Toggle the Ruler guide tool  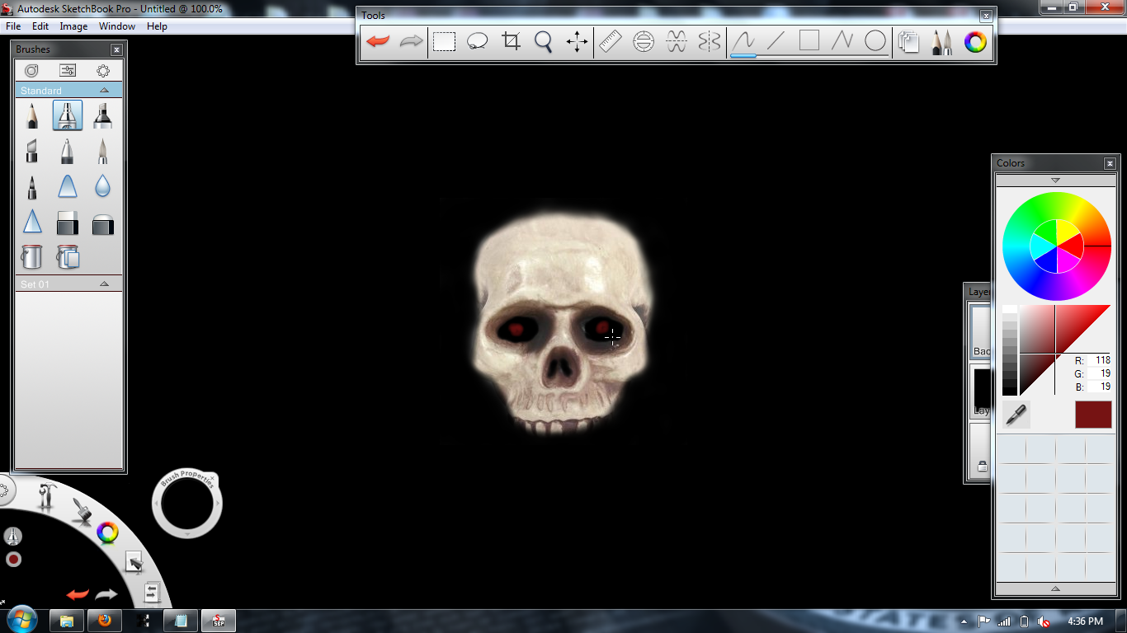click(x=610, y=41)
